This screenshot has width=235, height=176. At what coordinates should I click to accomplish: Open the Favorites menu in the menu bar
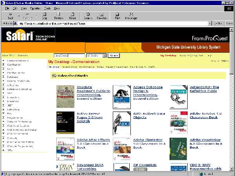click(35, 8)
